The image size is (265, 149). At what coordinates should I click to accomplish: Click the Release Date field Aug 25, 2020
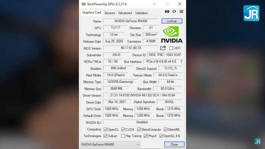(x=114, y=41)
